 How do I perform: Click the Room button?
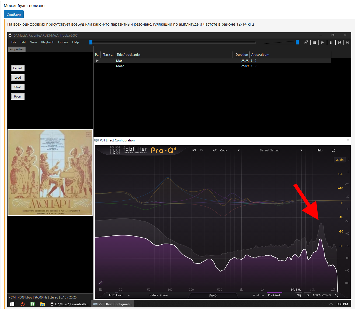tap(18, 96)
